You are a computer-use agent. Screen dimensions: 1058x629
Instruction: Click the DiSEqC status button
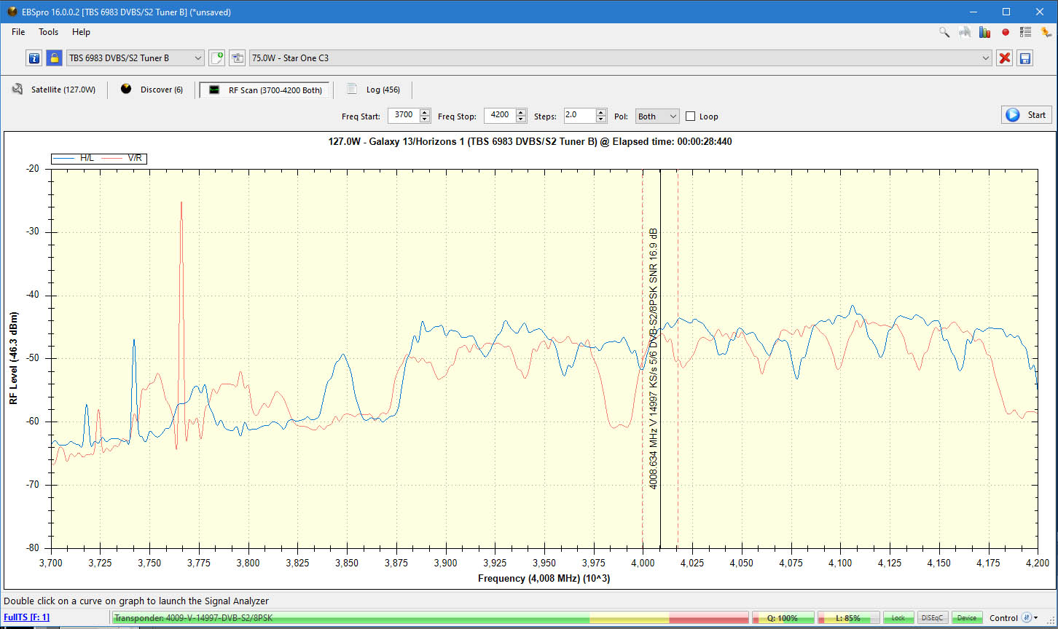(x=933, y=617)
